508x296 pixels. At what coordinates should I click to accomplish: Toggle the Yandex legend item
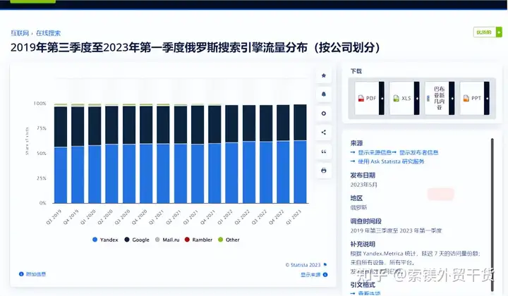click(x=105, y=240)
